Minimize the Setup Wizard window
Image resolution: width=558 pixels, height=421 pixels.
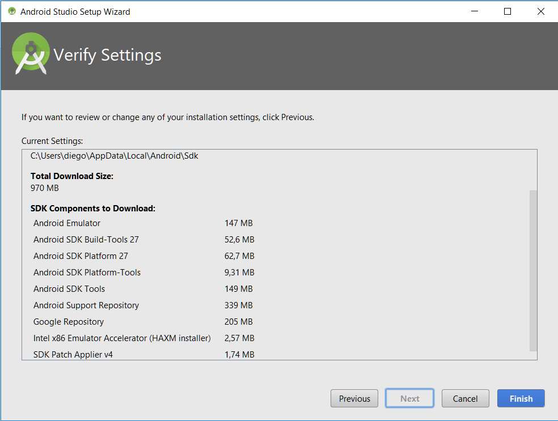(x=475, y=11)
